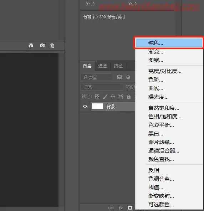Screen dimensions: 204x211
Task: Click the 分辨率: 300 像素/英寸 text
Action: click(104, 17)
